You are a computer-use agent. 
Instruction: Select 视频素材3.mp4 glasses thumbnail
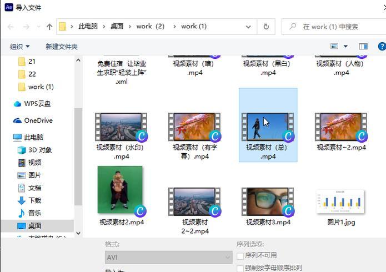tap(268, 202)
